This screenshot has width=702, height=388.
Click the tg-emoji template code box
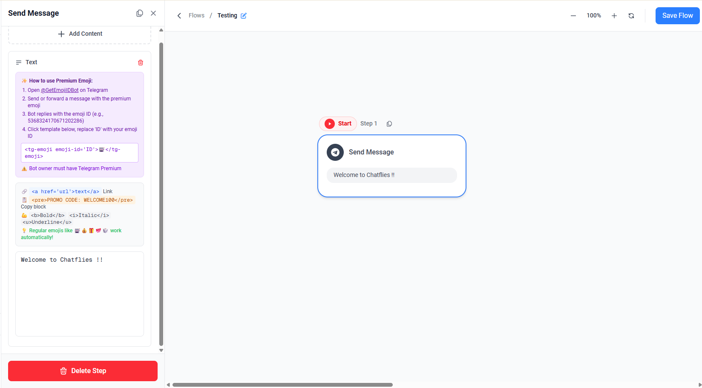click(80, 153)
